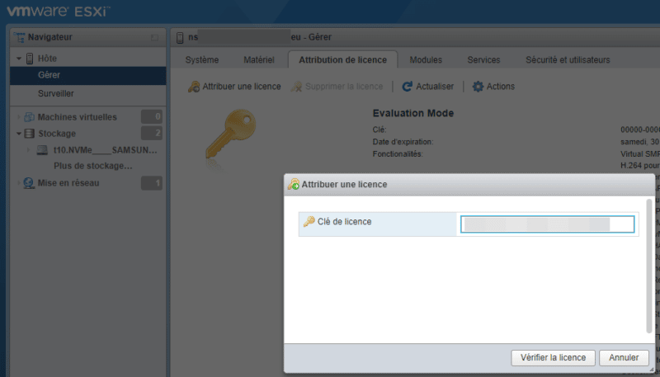
Task: Click the Clé: label
Action: (379, 130)
